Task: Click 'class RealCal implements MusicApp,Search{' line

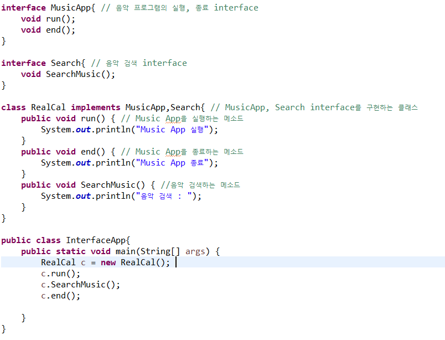Action: pyautogui.click(x=103, y=107)
